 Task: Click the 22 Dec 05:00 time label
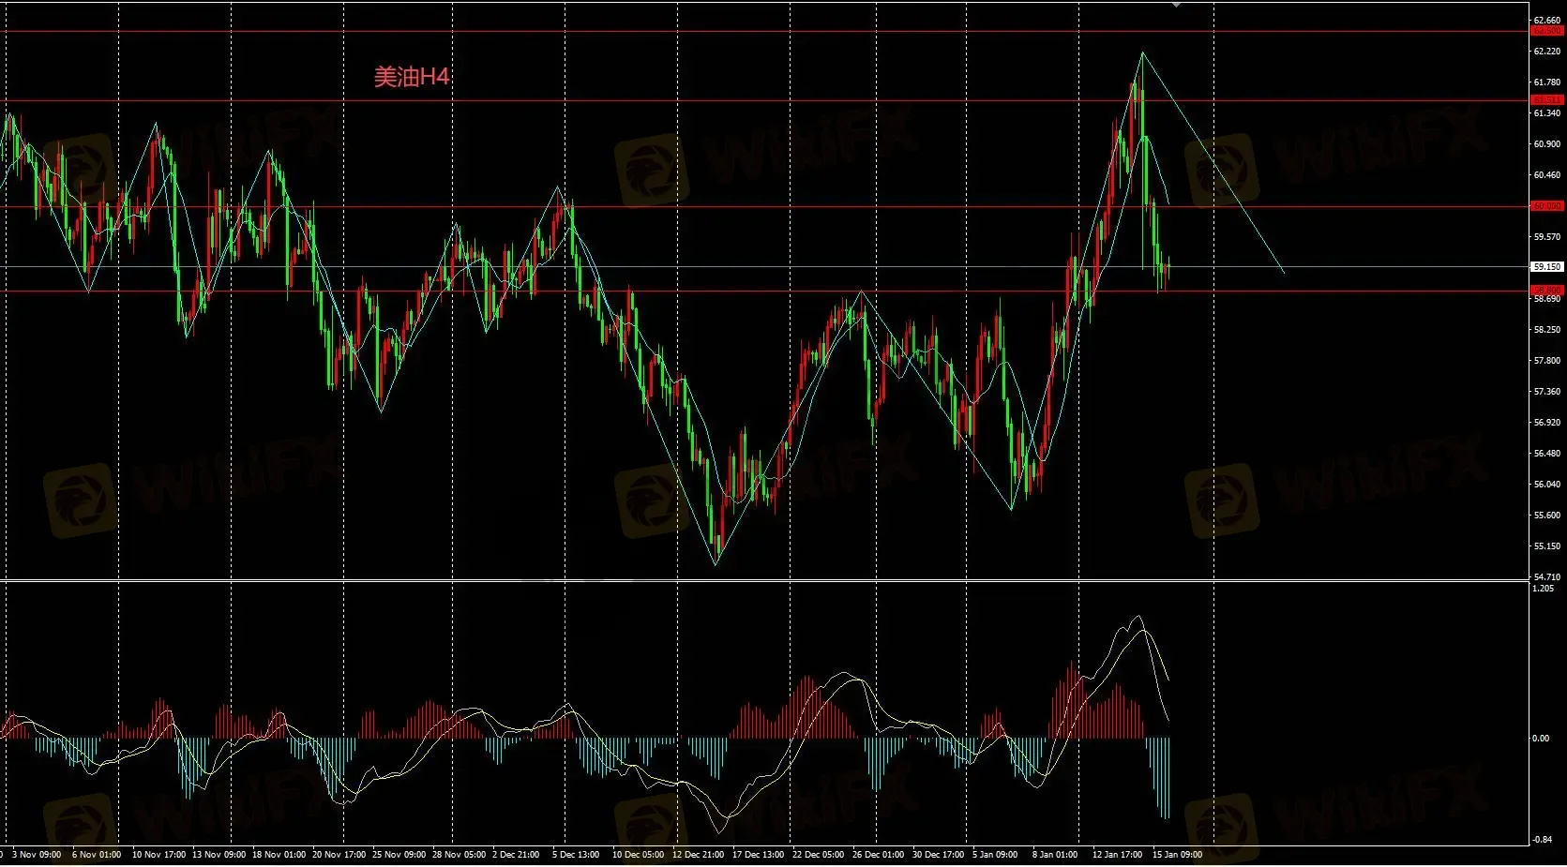818,855
